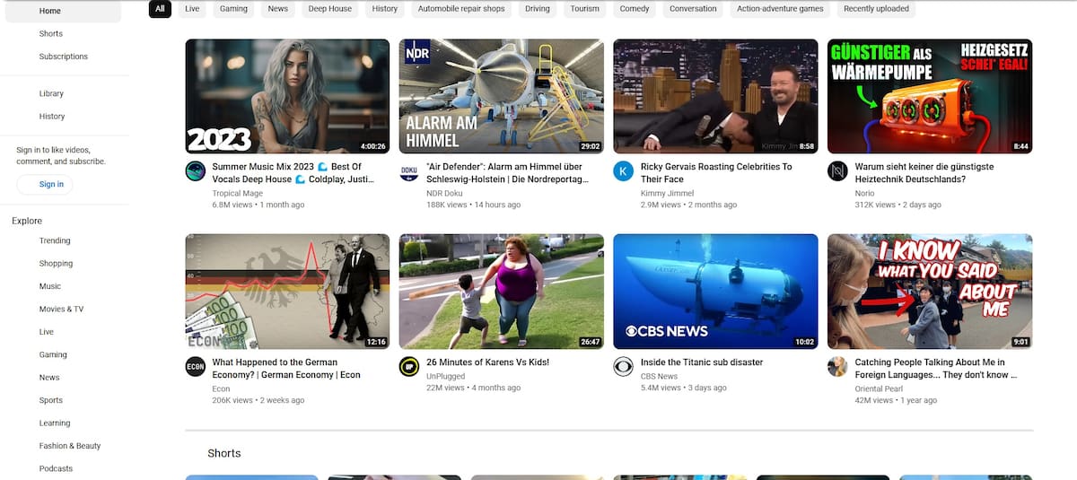This screenshot has width=1077, height=480.
Task: Select the Live filter chip
Action: tap(192, 9)
